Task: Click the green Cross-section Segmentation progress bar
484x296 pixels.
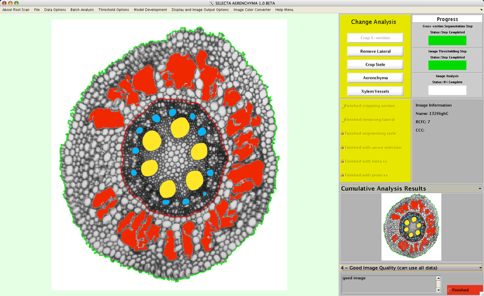Action: point(447,40)
